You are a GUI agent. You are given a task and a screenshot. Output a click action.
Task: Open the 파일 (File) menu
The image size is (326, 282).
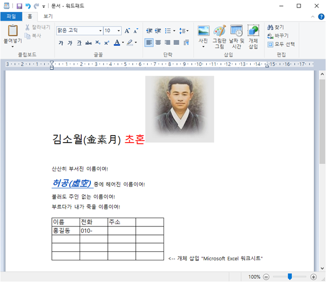coord(11,16)
